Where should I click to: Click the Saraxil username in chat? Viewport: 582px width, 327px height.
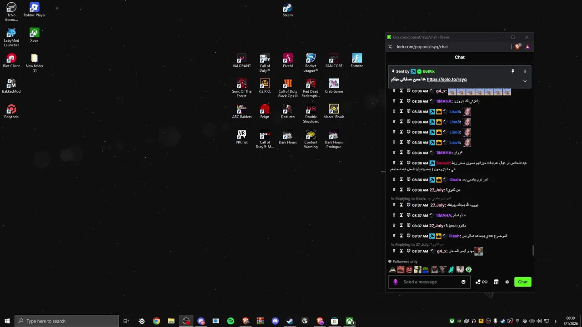point(442,163)
